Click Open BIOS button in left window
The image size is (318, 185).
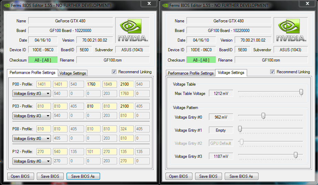click(x=20, y=176)
